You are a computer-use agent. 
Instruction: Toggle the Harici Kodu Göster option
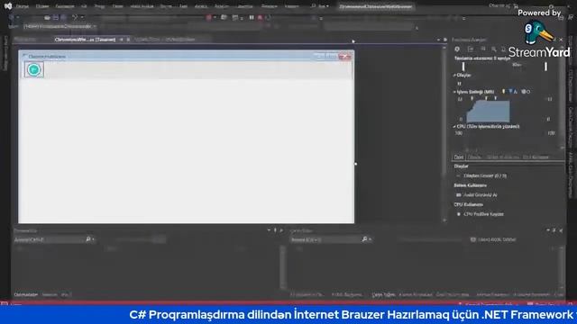coord(493,239)
